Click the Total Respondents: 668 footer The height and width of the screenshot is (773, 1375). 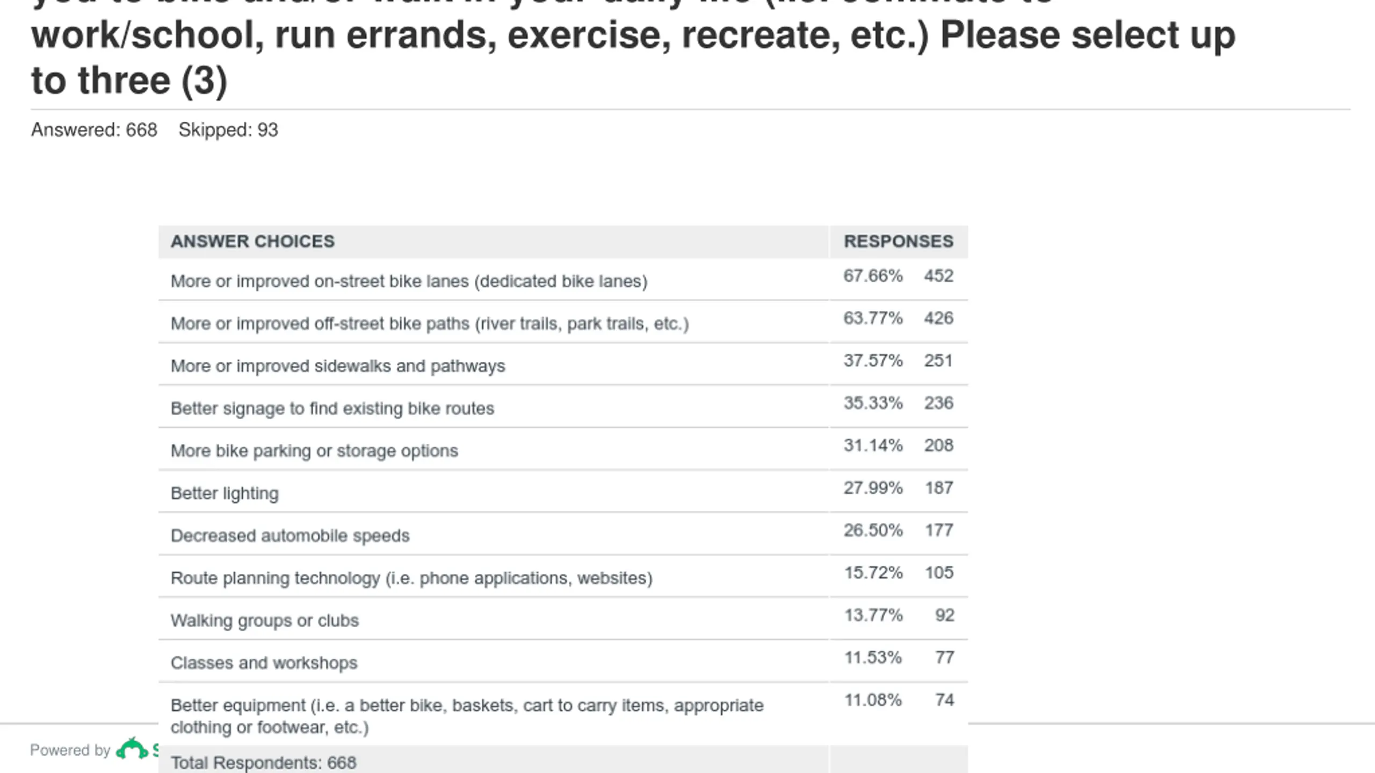tap(263, 762)
